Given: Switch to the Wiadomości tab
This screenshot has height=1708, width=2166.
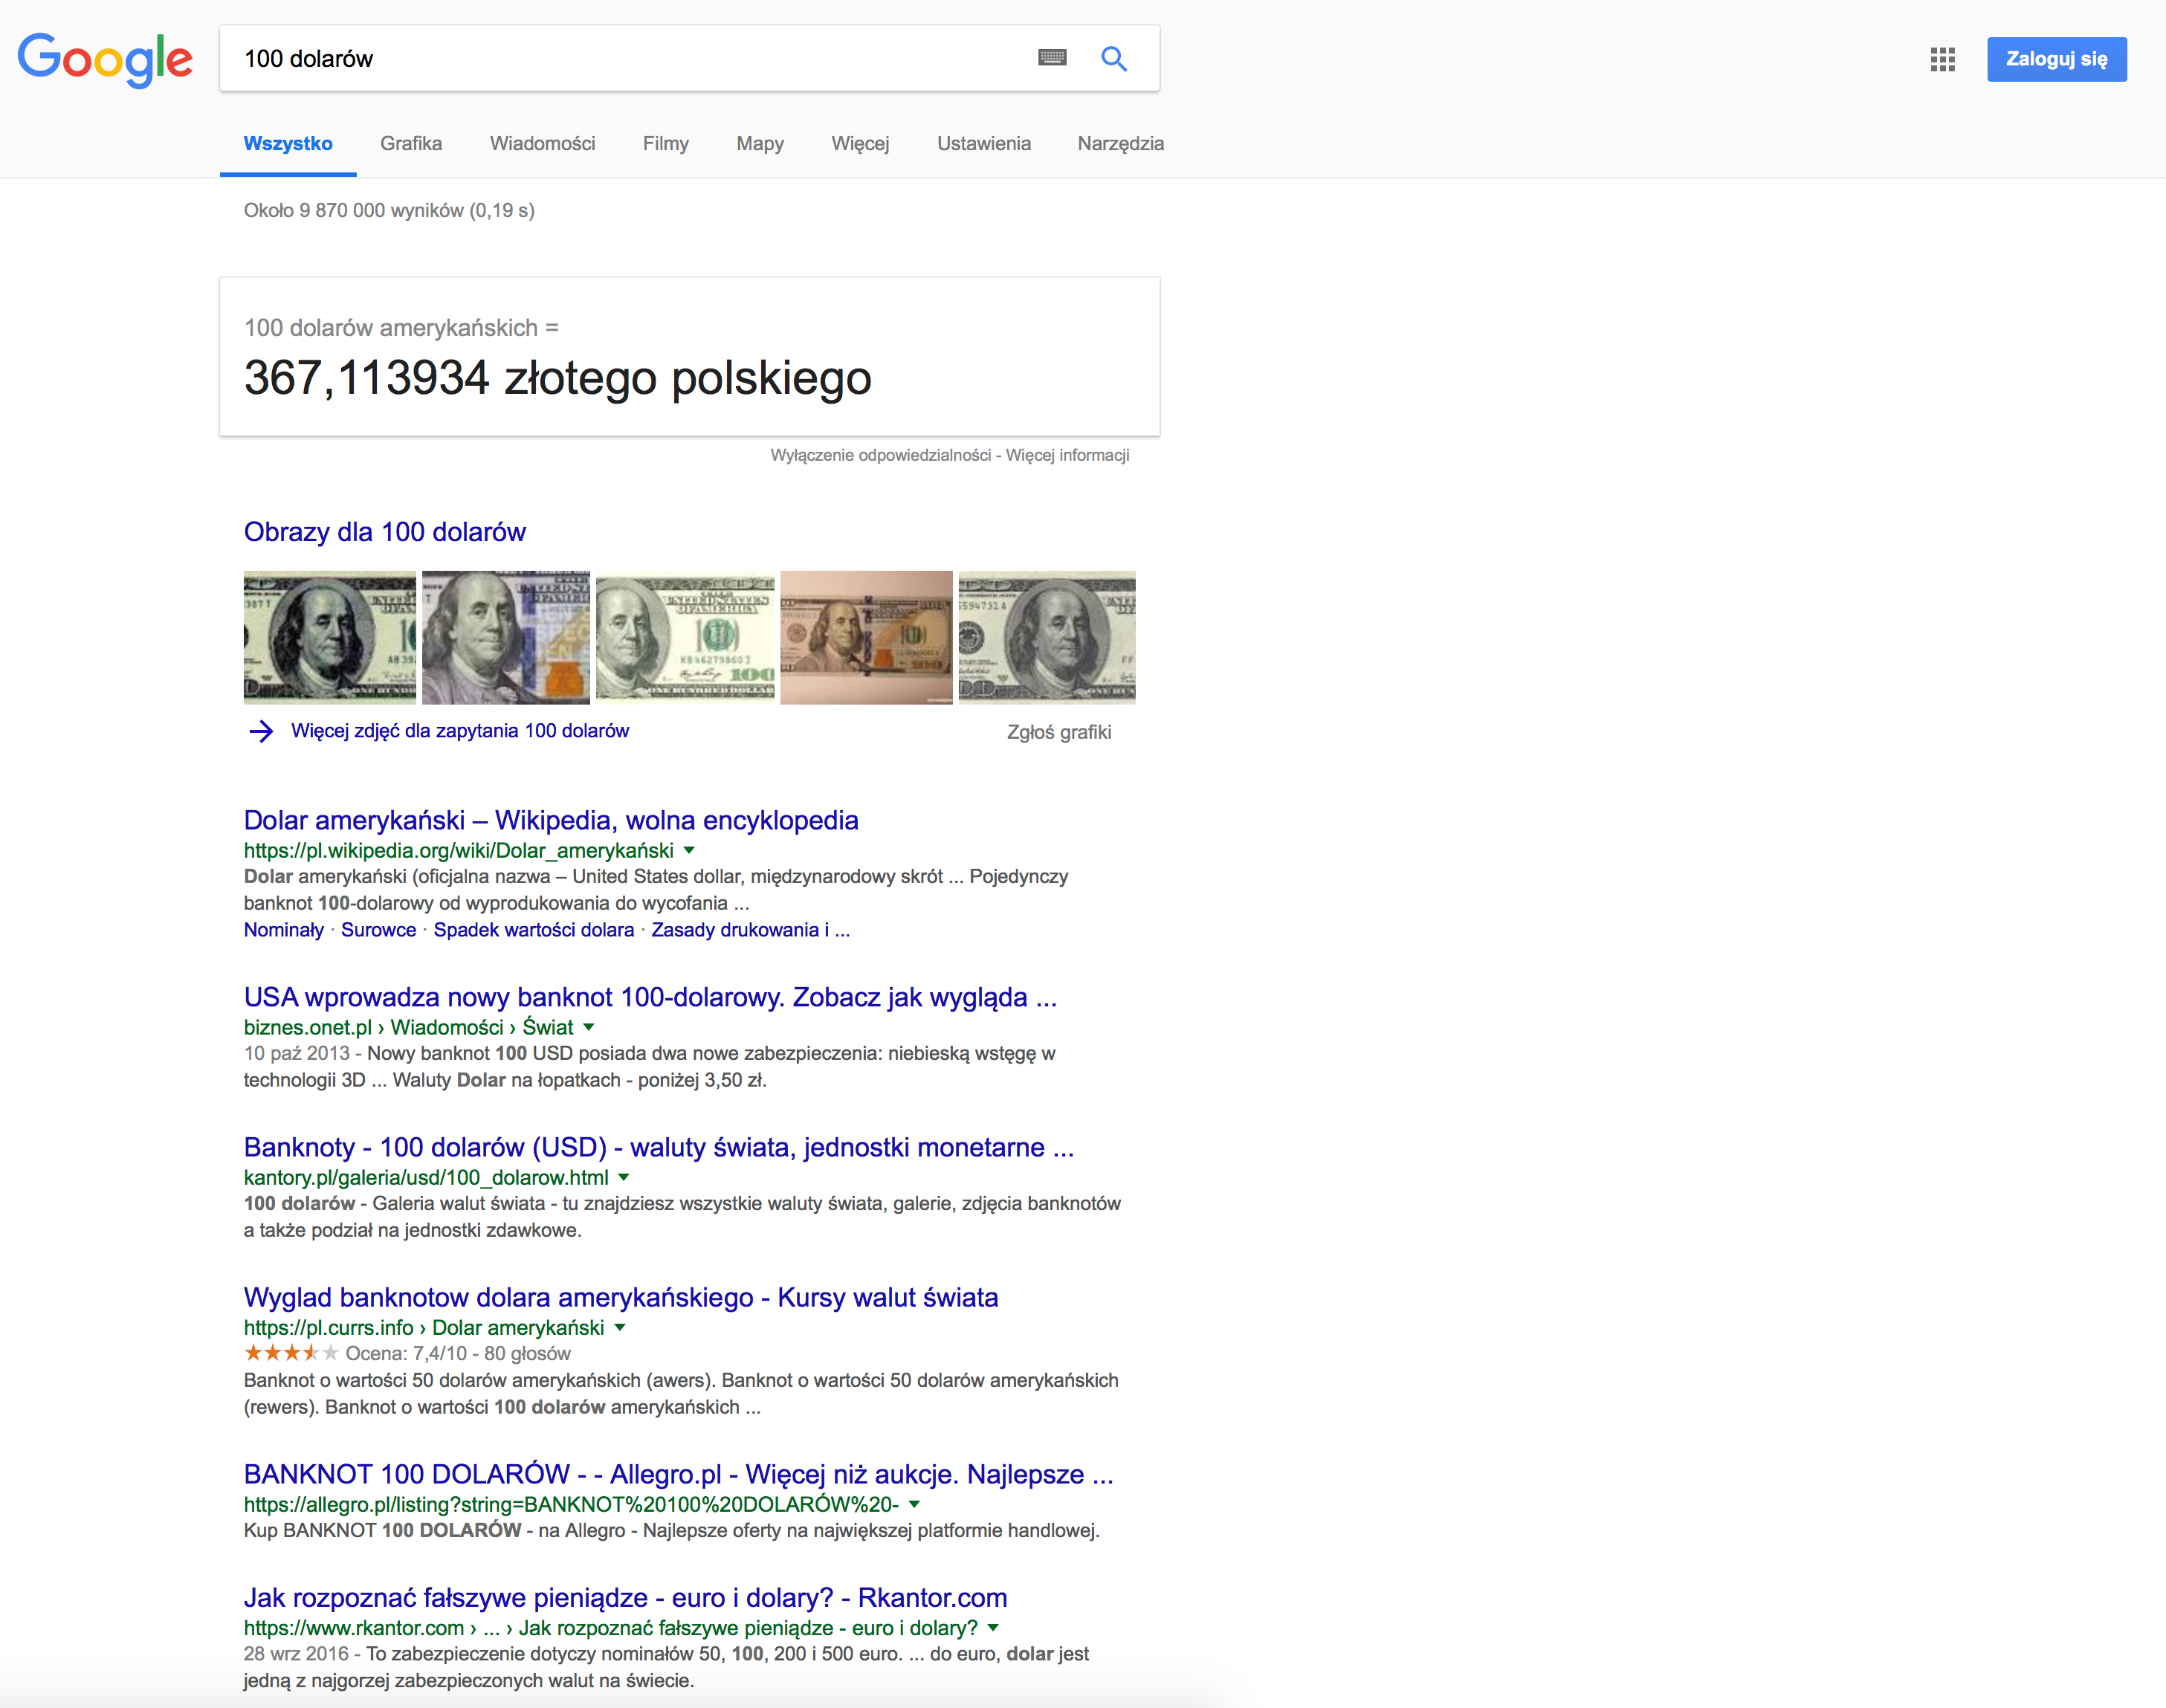Looking at the screenshot, I should coord(542,143).
